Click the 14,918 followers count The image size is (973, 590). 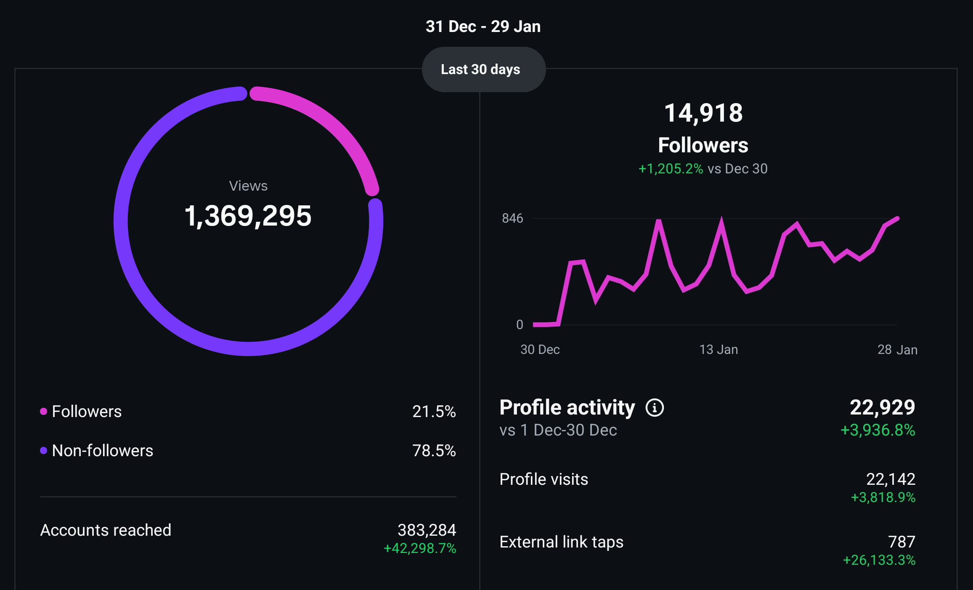click(703, 113)
